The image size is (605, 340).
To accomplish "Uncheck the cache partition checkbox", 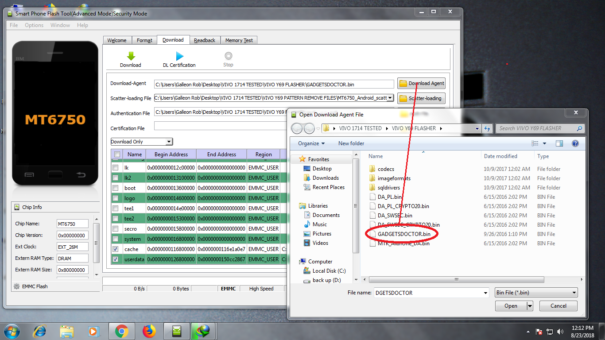I will click(x=116, y=249).
